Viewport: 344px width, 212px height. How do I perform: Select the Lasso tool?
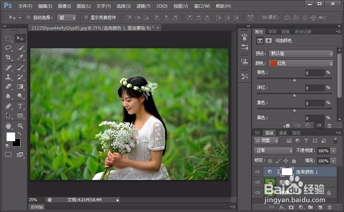(8, 48)
